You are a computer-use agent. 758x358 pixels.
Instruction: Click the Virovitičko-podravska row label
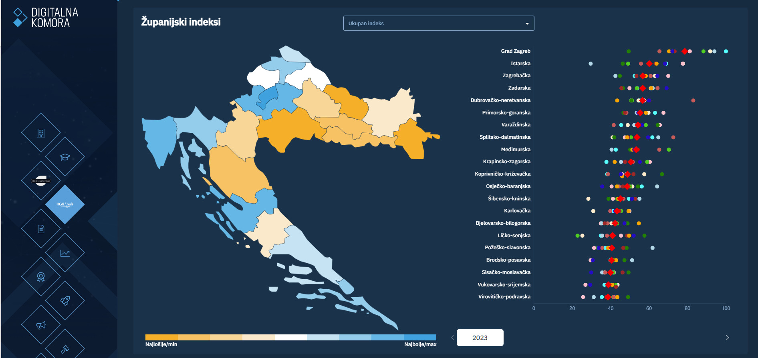click(504, 297)
